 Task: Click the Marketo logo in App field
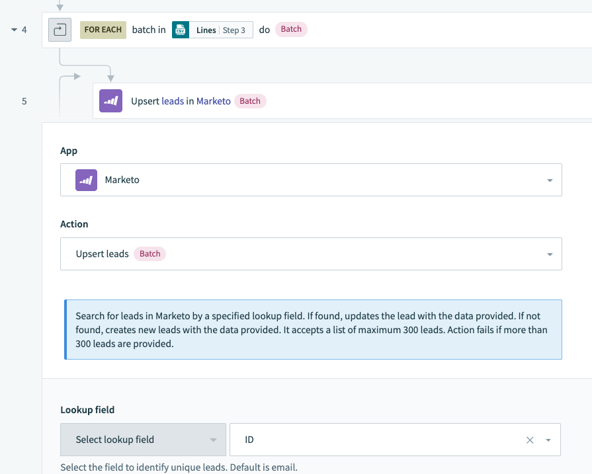pos(86,180)
